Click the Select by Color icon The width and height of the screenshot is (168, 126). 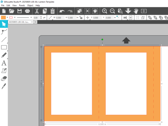95,11
